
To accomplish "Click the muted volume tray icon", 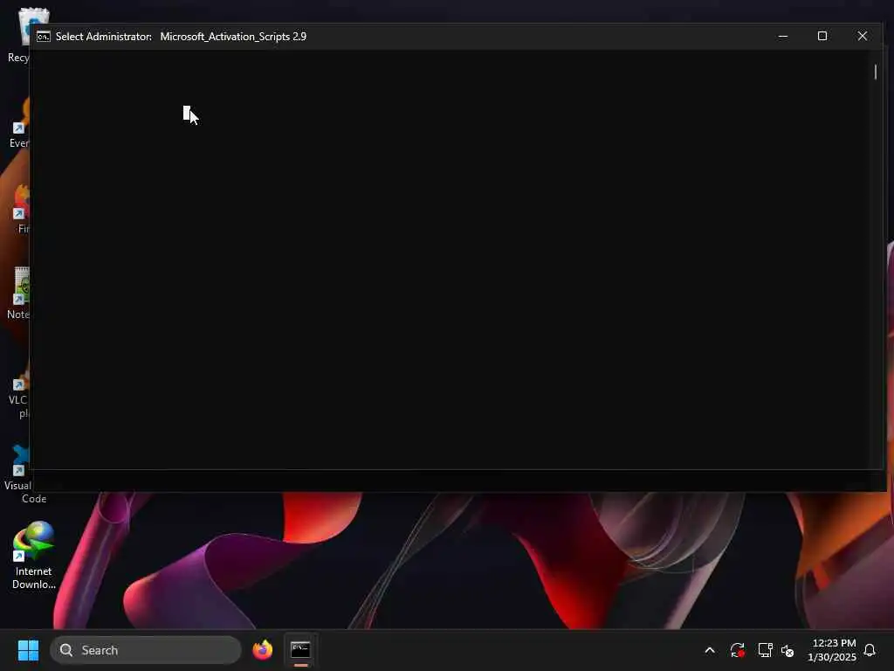I will [x=787, y=650].
